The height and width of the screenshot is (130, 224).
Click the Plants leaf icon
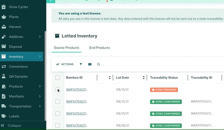point(4,17)
